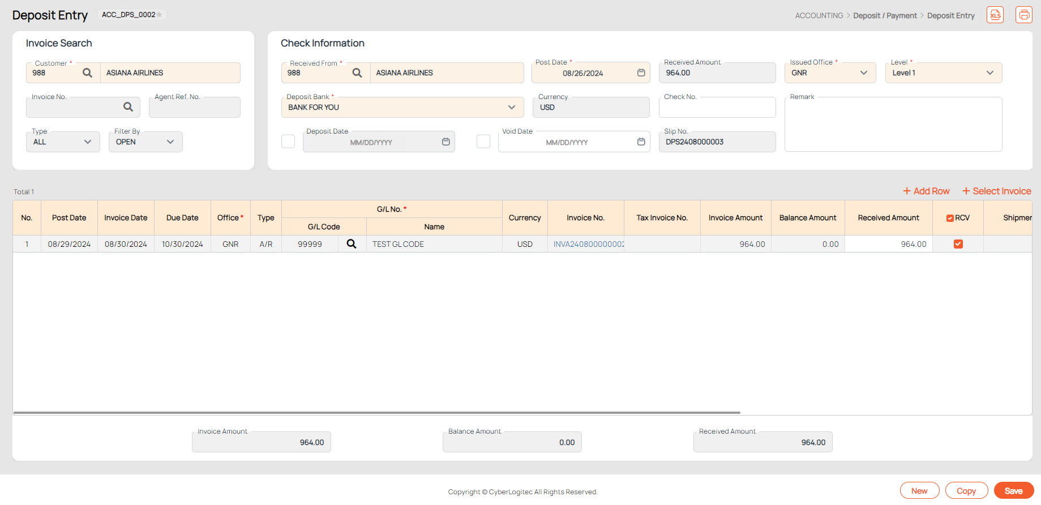Click the ACCOUNTING breadcrumb item
Image resolution: width=1041 pixels, height=505 pixels.
(819, 16)
